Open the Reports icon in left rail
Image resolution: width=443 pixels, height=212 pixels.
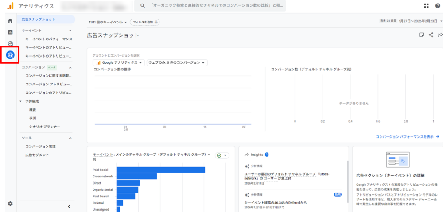pyautogui.click(x=10, y=32)
